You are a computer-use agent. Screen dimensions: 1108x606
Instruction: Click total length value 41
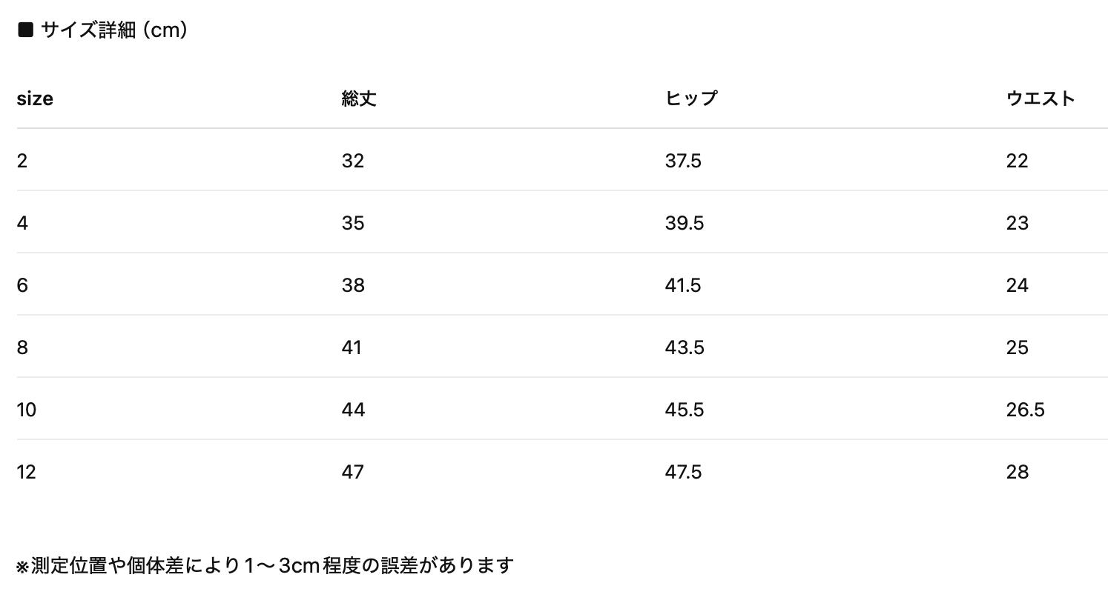tap(352, 347)
